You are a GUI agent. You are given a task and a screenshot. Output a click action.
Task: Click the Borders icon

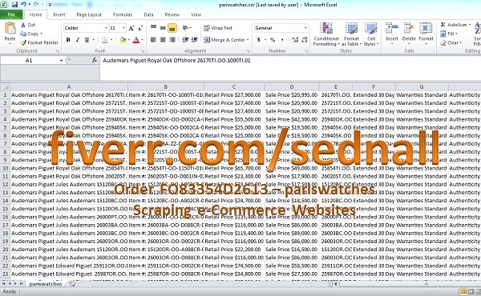(x=104, y=40)
